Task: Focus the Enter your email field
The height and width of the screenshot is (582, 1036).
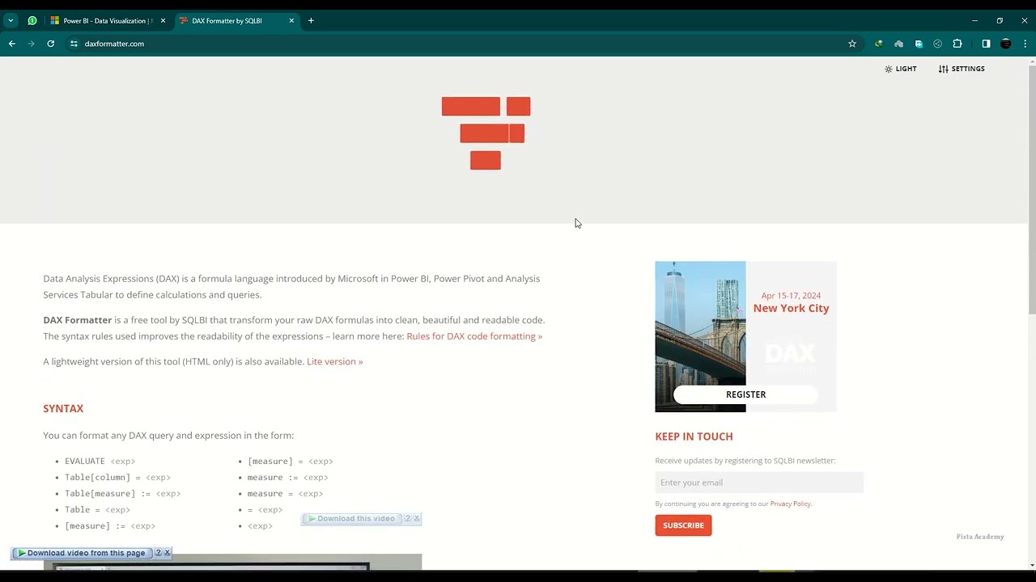Action: click(759, 483)
